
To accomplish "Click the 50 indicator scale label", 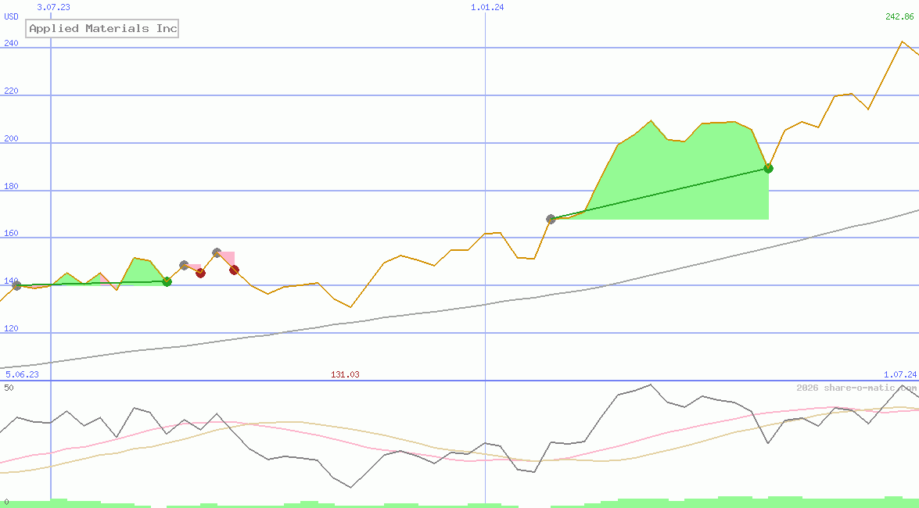I will pyautogui.click(x=9, y=388).
